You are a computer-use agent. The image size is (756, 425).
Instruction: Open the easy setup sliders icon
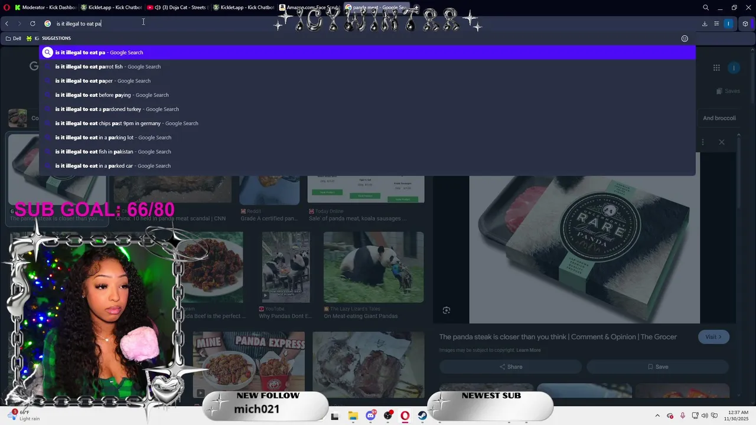pos(716,24)
